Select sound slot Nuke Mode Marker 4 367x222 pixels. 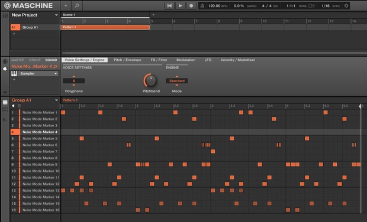[x=35, y=132]
